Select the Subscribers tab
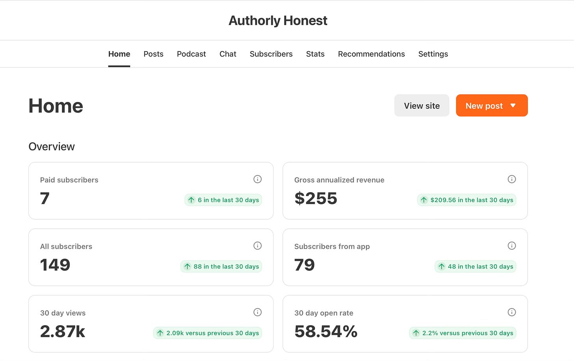 (x=271, y=54)
